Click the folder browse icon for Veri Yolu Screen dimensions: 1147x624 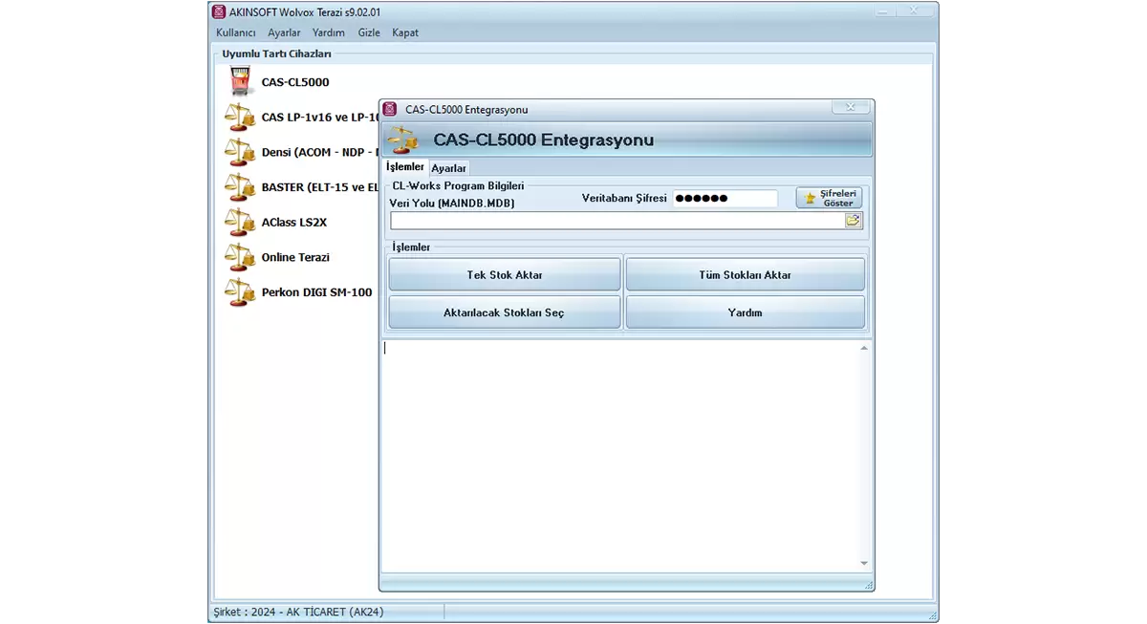coord(853,221)
